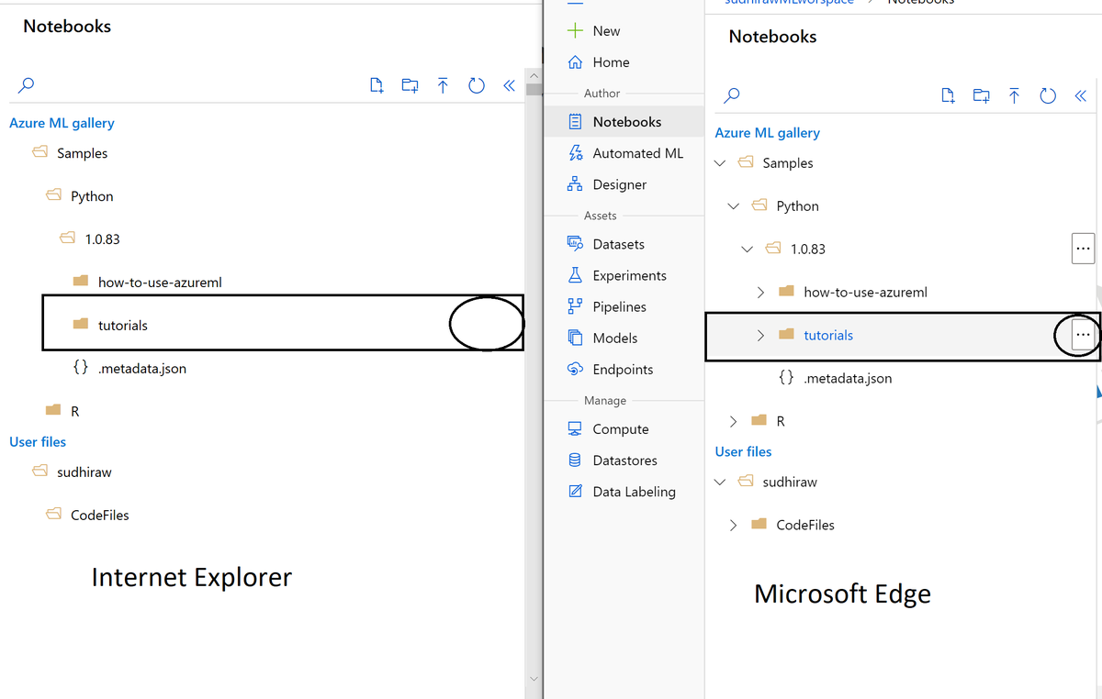This screenshot has height=699, width=1102.
Task: Create new file in Internet Explorer pane
Action: [x=377, y=85]
